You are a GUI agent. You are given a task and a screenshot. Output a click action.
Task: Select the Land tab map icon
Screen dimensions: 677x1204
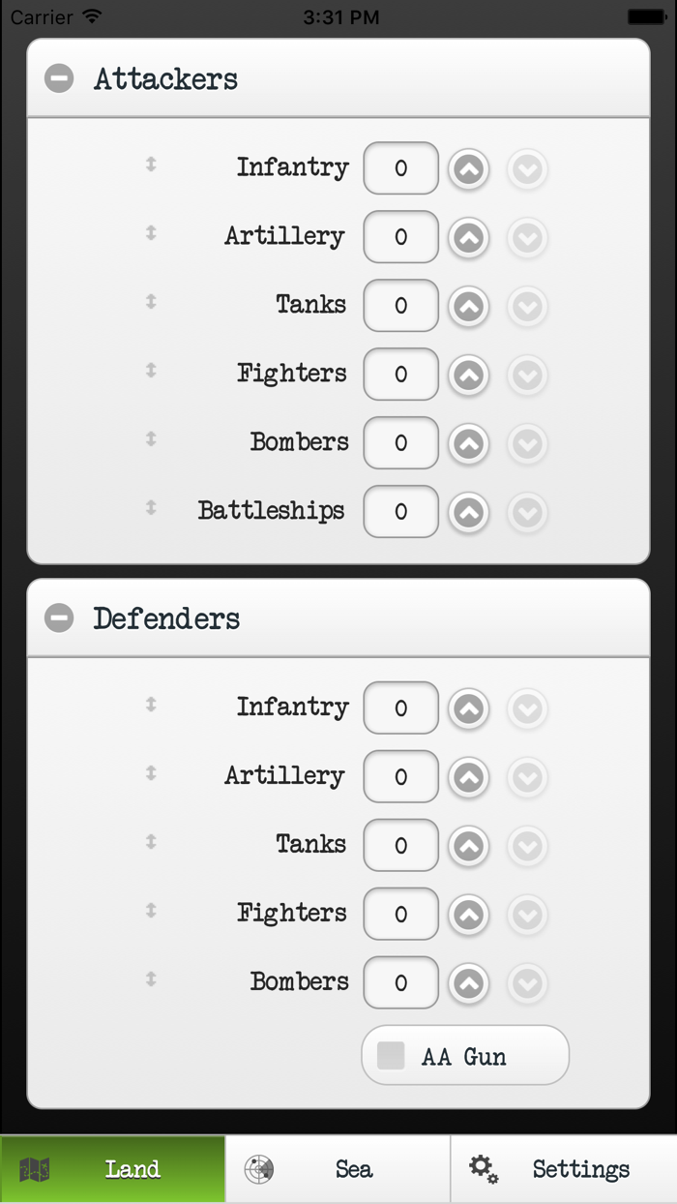click(36, 1169)
